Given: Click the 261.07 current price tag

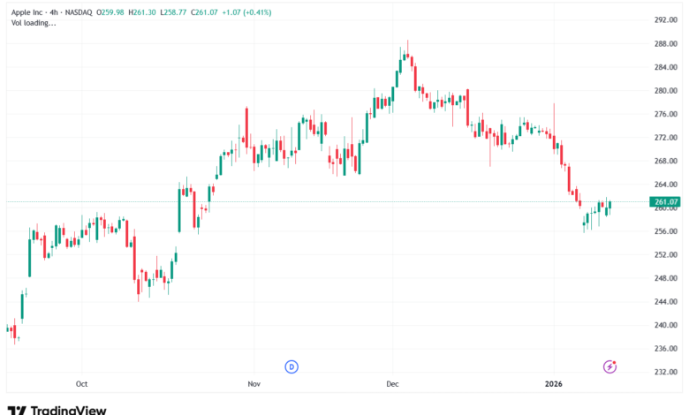Looking at the screenshot, I should pos(667,202).
